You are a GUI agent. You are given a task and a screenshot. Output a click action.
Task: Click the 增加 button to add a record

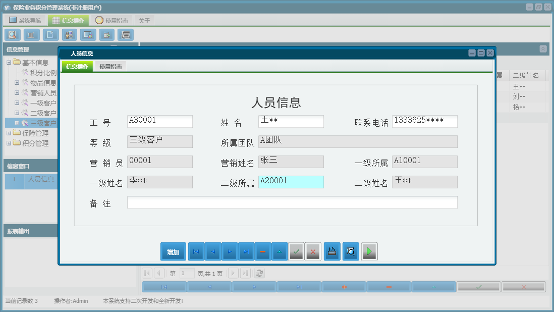coord(173,251)
